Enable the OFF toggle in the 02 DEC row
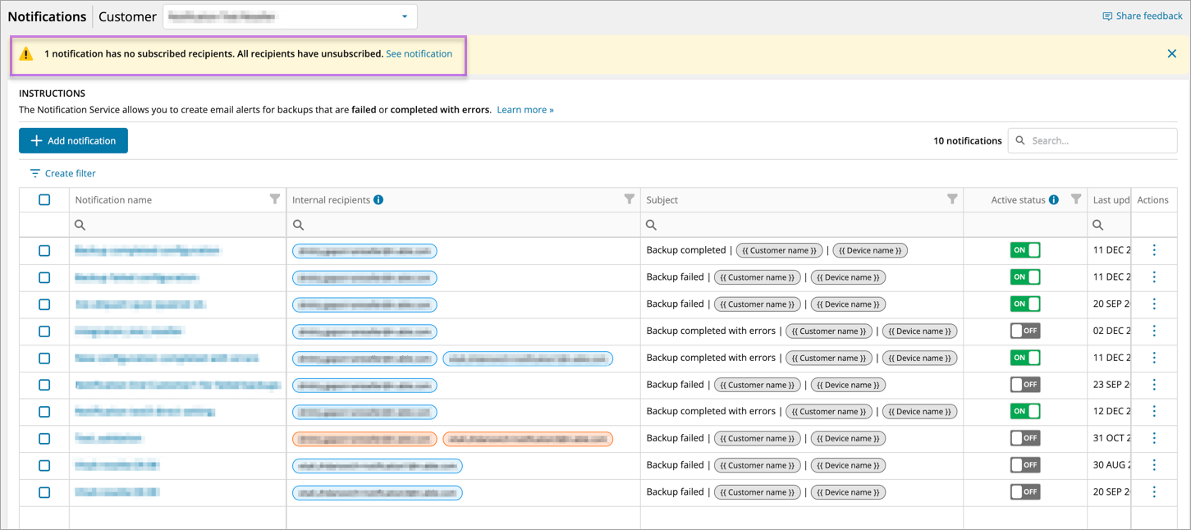 point(1025,331)
